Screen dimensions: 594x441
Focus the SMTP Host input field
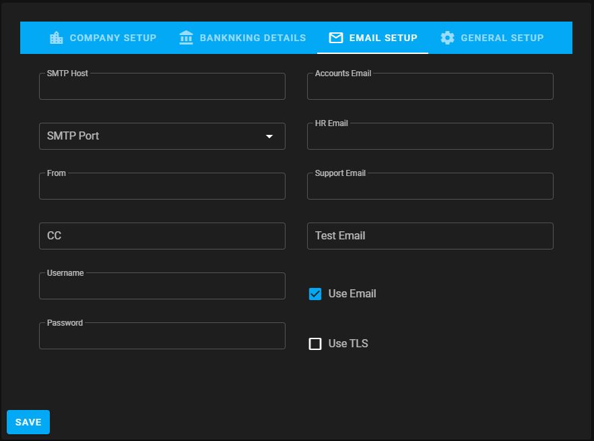click(x=162, y=87)
